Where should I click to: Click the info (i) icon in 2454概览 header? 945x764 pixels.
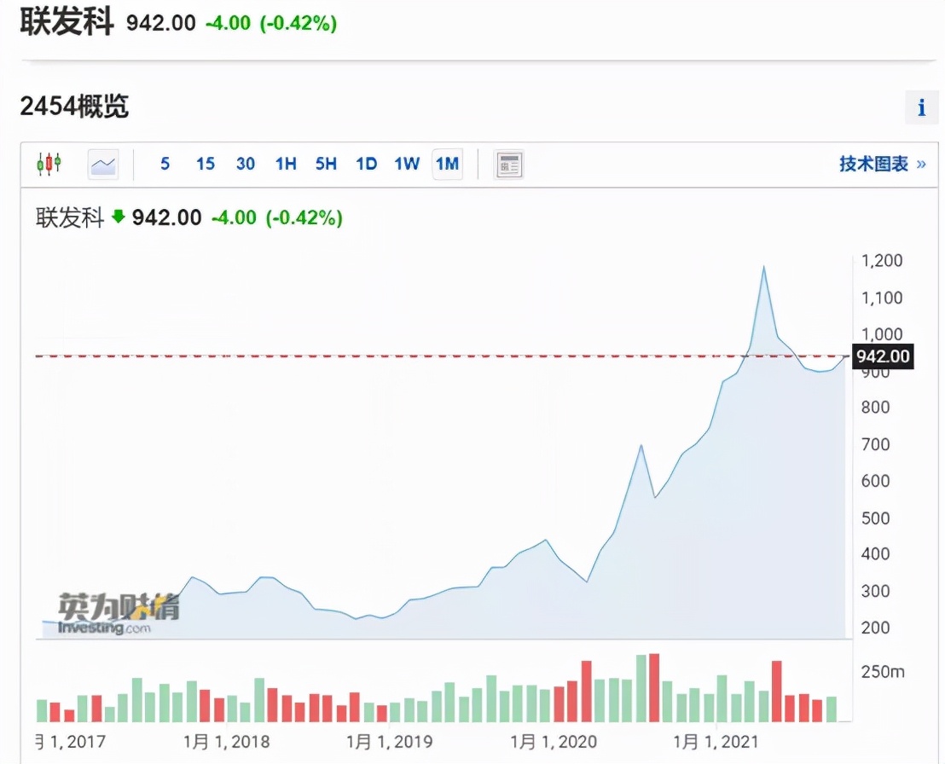(x=920, y=107)
